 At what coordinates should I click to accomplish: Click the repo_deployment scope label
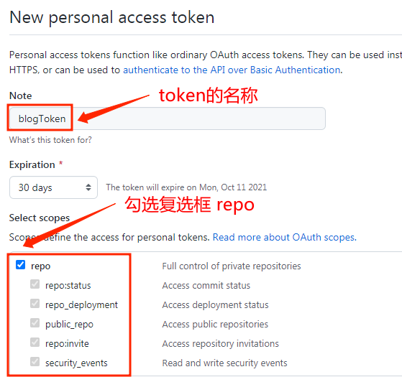point(81,304)
